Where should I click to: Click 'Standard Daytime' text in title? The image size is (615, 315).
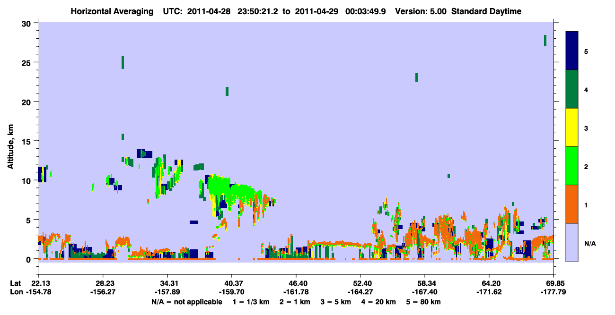(486, 11)
